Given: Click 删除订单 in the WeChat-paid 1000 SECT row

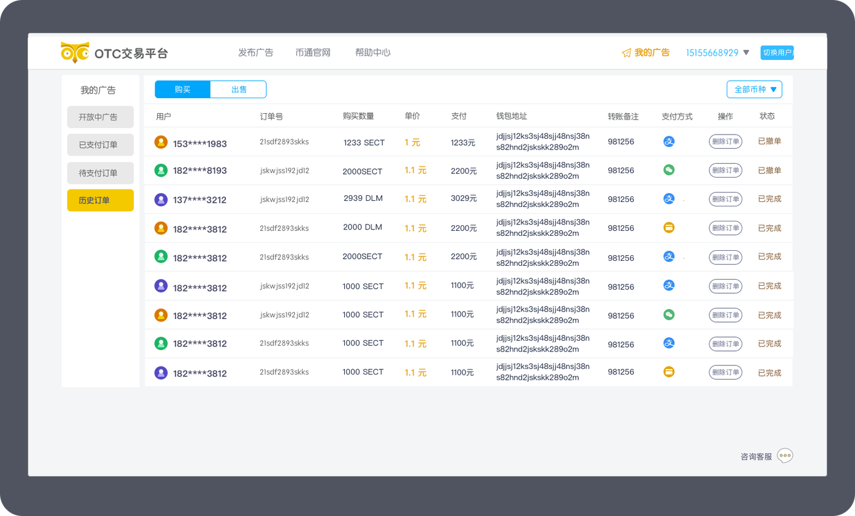Looking at the screenshot, I should tap(725, 315).
